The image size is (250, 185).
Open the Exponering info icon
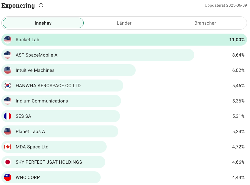pyautogui.click(x=41, y=5)
